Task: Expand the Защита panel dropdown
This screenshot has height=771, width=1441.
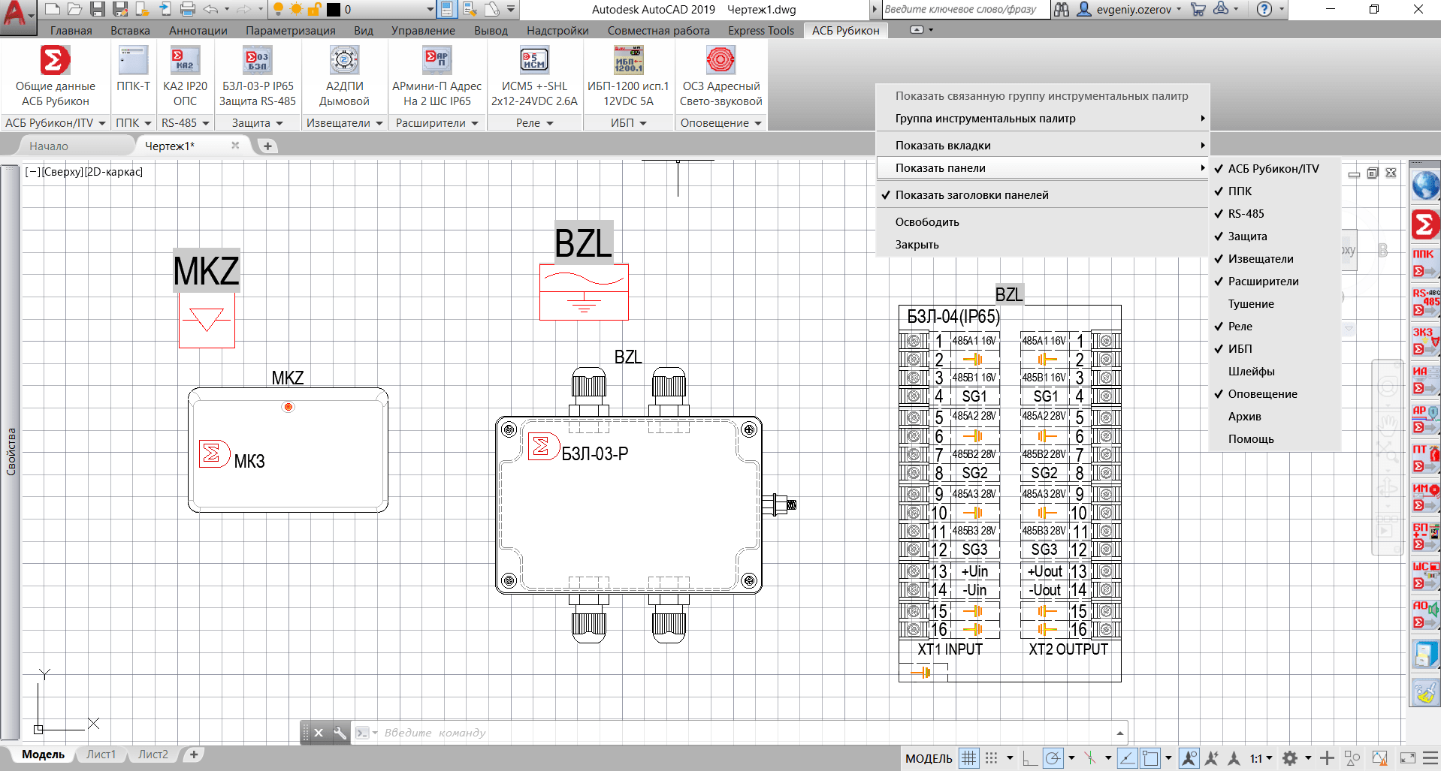Action: click(x=258, y=122)
